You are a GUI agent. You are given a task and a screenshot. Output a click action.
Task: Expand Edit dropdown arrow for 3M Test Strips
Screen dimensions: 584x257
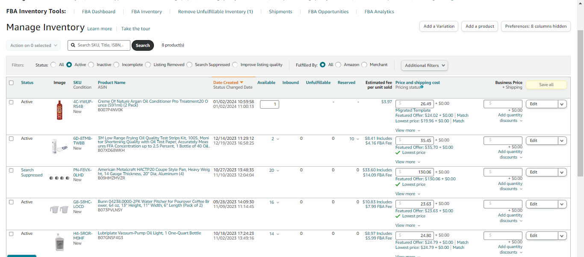tap(562, 141)
